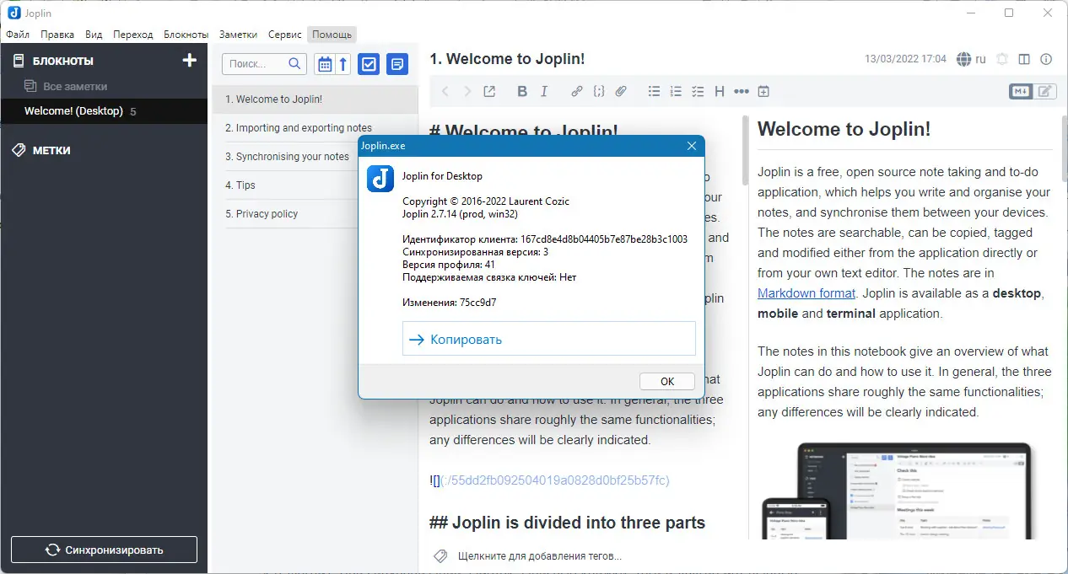Click the Синхронизировать button
Viewport: 1068px width, 574px height.
pos(104,550)
